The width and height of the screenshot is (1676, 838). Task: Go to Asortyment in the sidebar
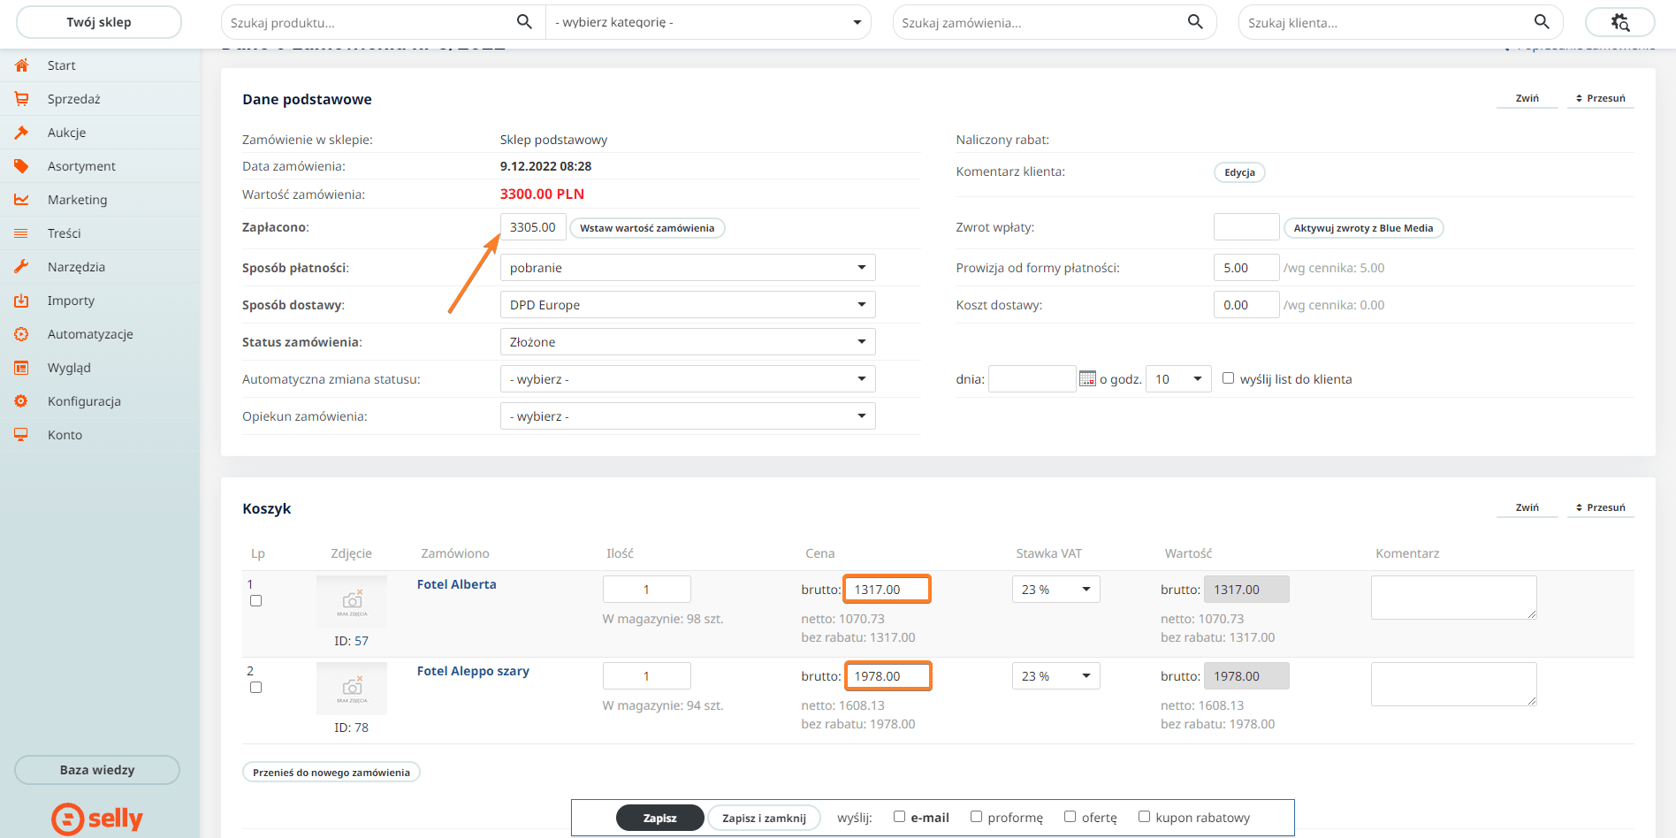[81, 166]
